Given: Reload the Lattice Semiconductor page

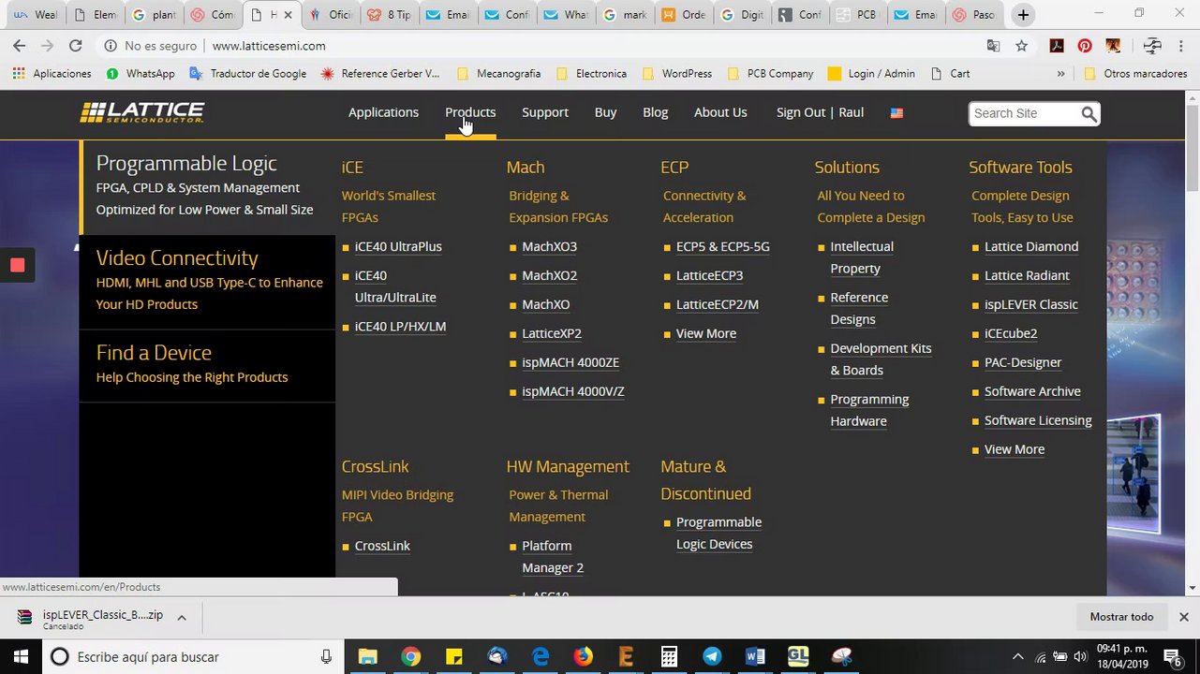Looking at the screenshot, I should coord(76,45).
